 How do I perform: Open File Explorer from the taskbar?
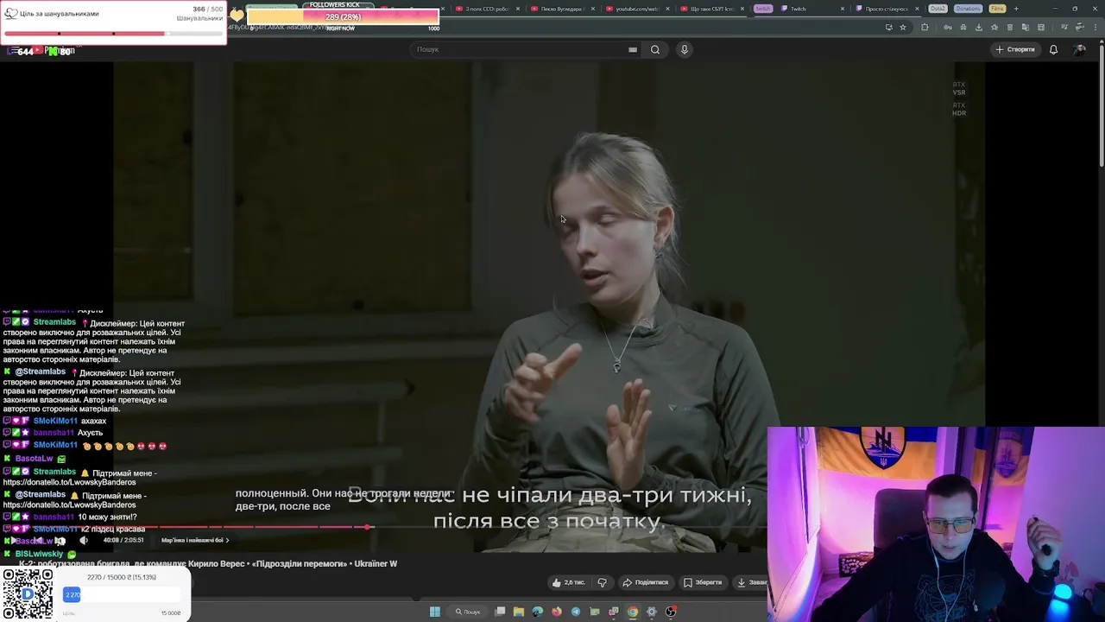pos(519,612)
